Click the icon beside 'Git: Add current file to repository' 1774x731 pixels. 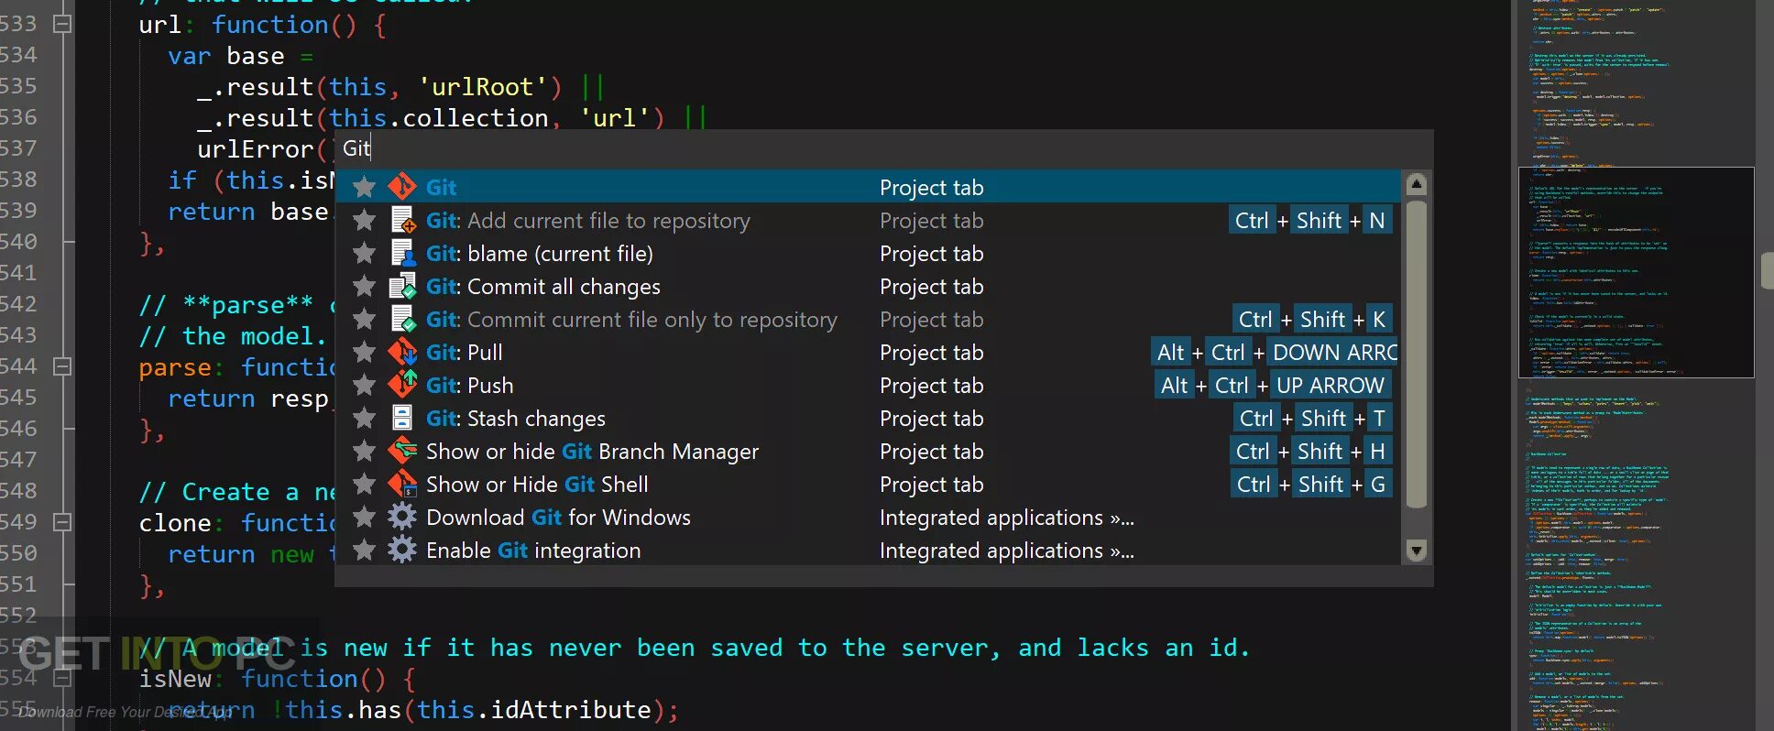(402, 220)
